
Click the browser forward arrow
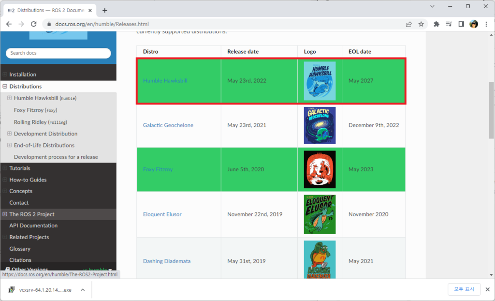coord(21,24)
